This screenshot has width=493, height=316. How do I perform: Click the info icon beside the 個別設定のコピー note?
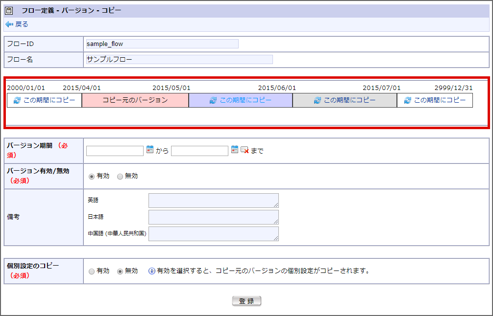click(151, 271)
